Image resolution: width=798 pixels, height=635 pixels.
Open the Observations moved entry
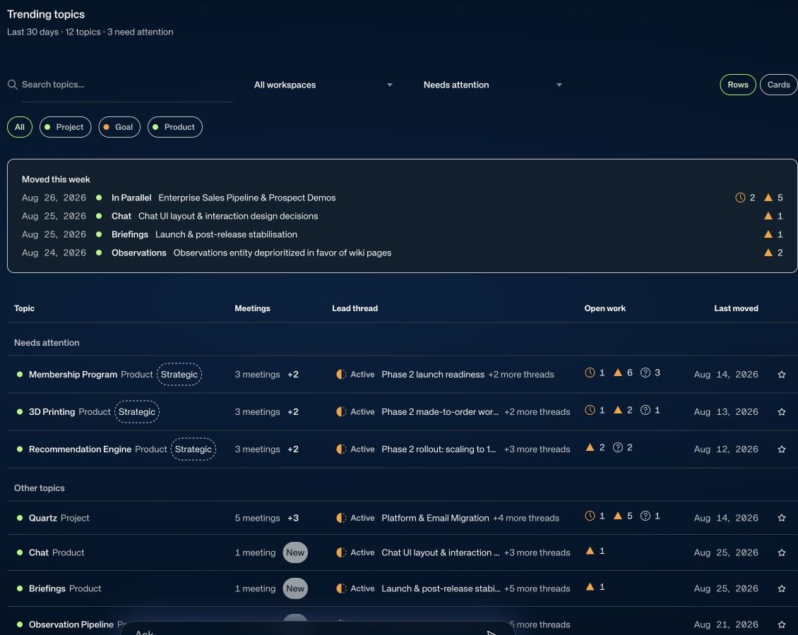point(402,253)
